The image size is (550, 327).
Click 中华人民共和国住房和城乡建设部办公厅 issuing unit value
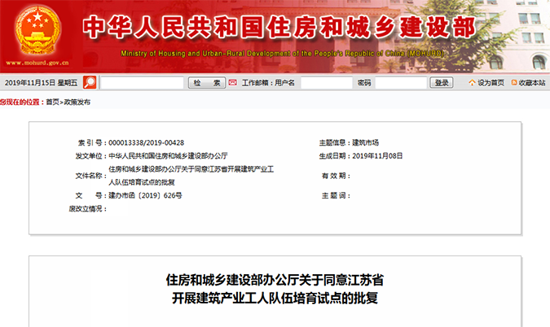[168, 156]
